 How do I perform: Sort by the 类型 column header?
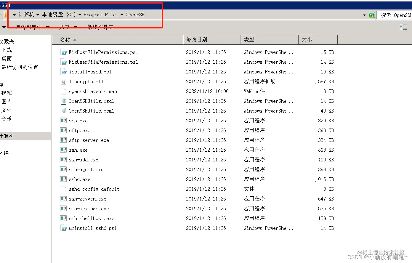(x=270, y=40)
